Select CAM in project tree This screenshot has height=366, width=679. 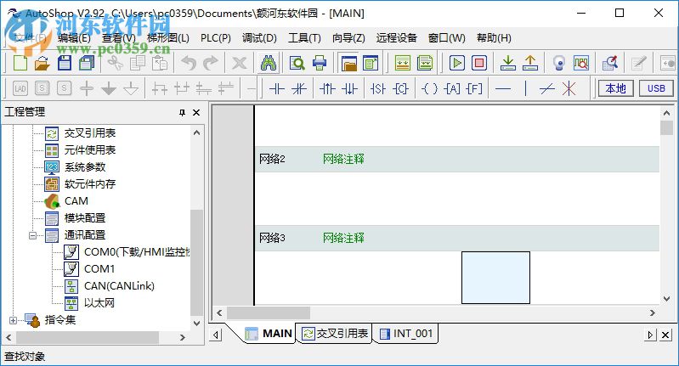(x=76, y=201)
